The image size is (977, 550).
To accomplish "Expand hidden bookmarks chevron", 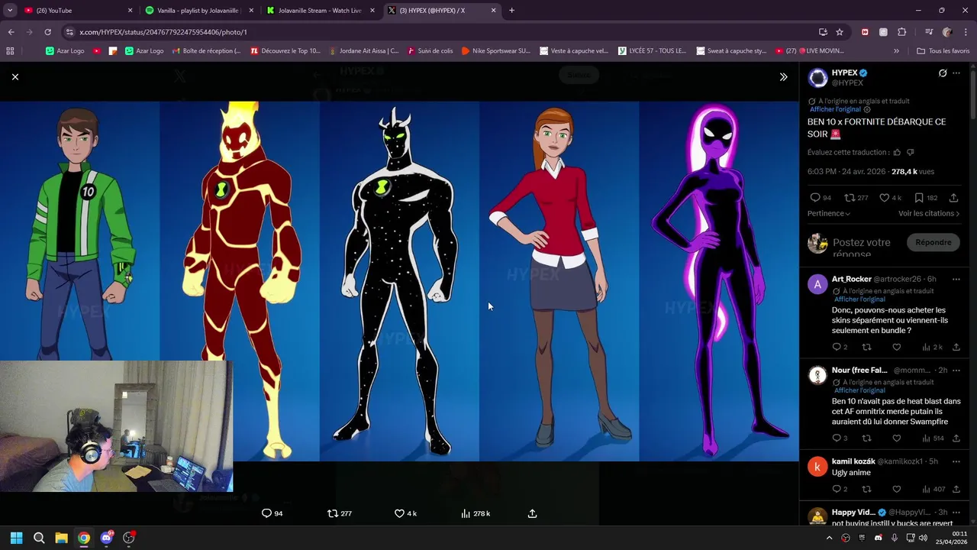I will coord(897,51).
